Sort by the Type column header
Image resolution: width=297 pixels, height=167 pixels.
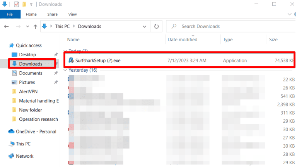[x=228, y=40]
